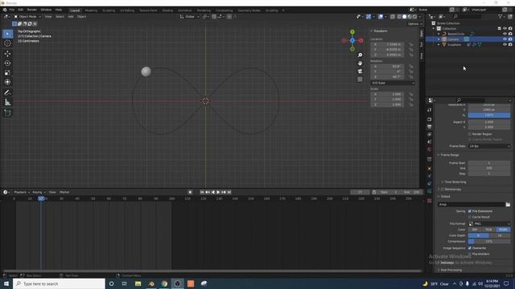Select the Transform tool

7,82
